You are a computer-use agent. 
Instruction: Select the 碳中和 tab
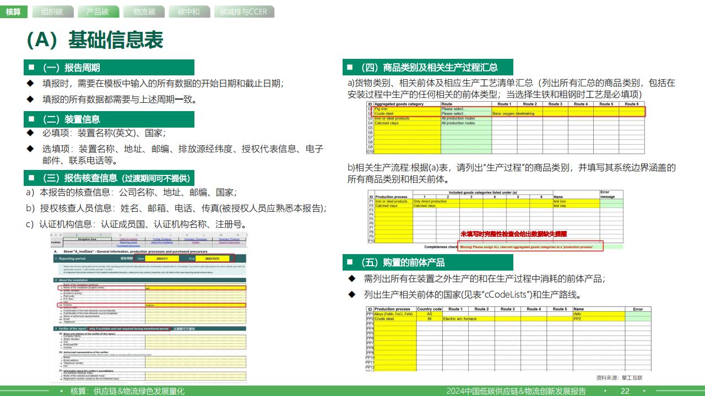(189, 12)
